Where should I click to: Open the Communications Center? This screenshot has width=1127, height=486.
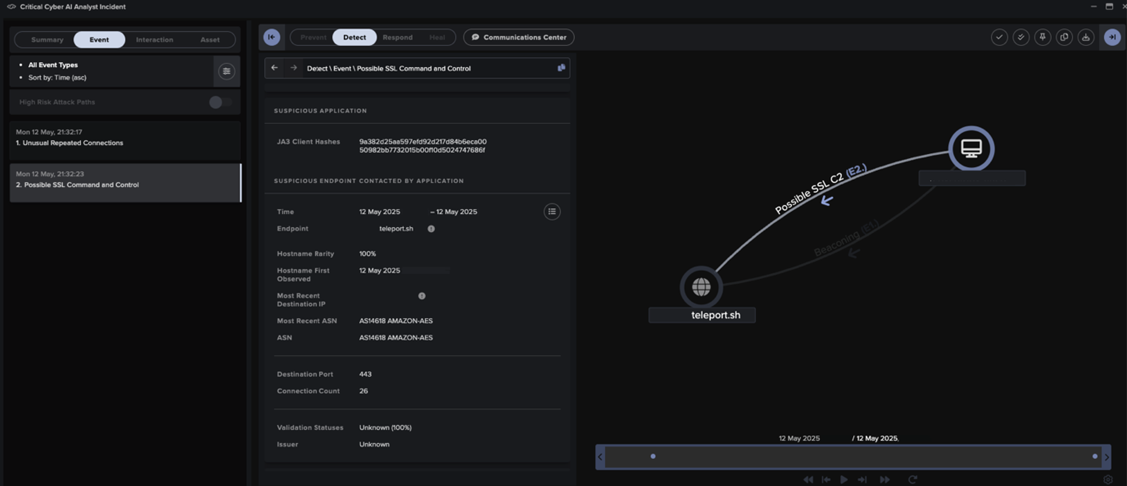518,37
